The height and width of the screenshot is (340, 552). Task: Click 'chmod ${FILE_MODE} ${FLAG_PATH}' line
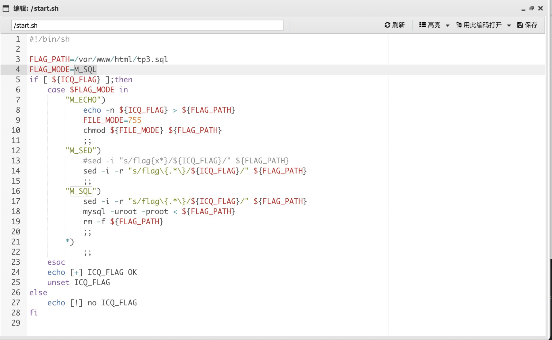coord(152,130)
